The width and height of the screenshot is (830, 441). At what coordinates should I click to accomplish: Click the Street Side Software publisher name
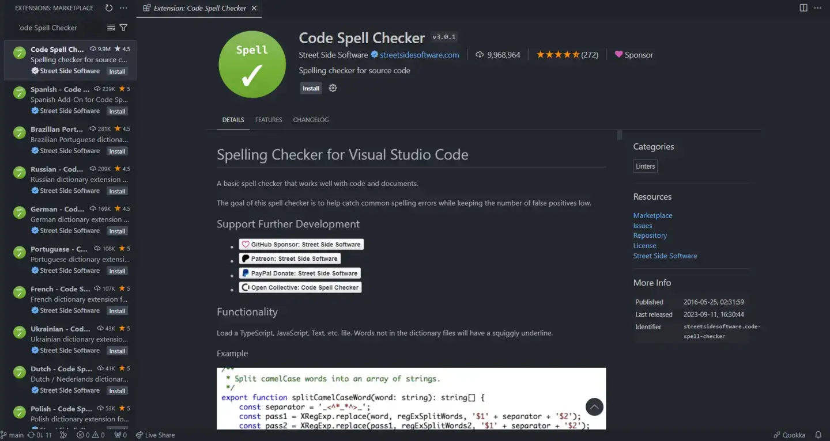click(333, 55)
